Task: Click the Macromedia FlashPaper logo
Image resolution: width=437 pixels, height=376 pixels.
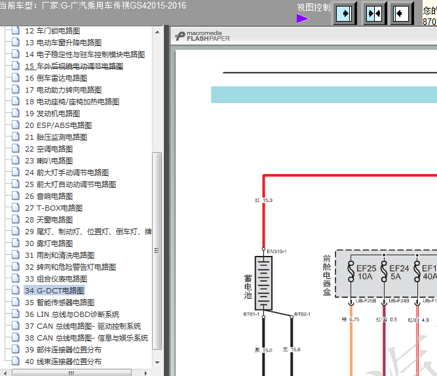Action: [202, 36]
